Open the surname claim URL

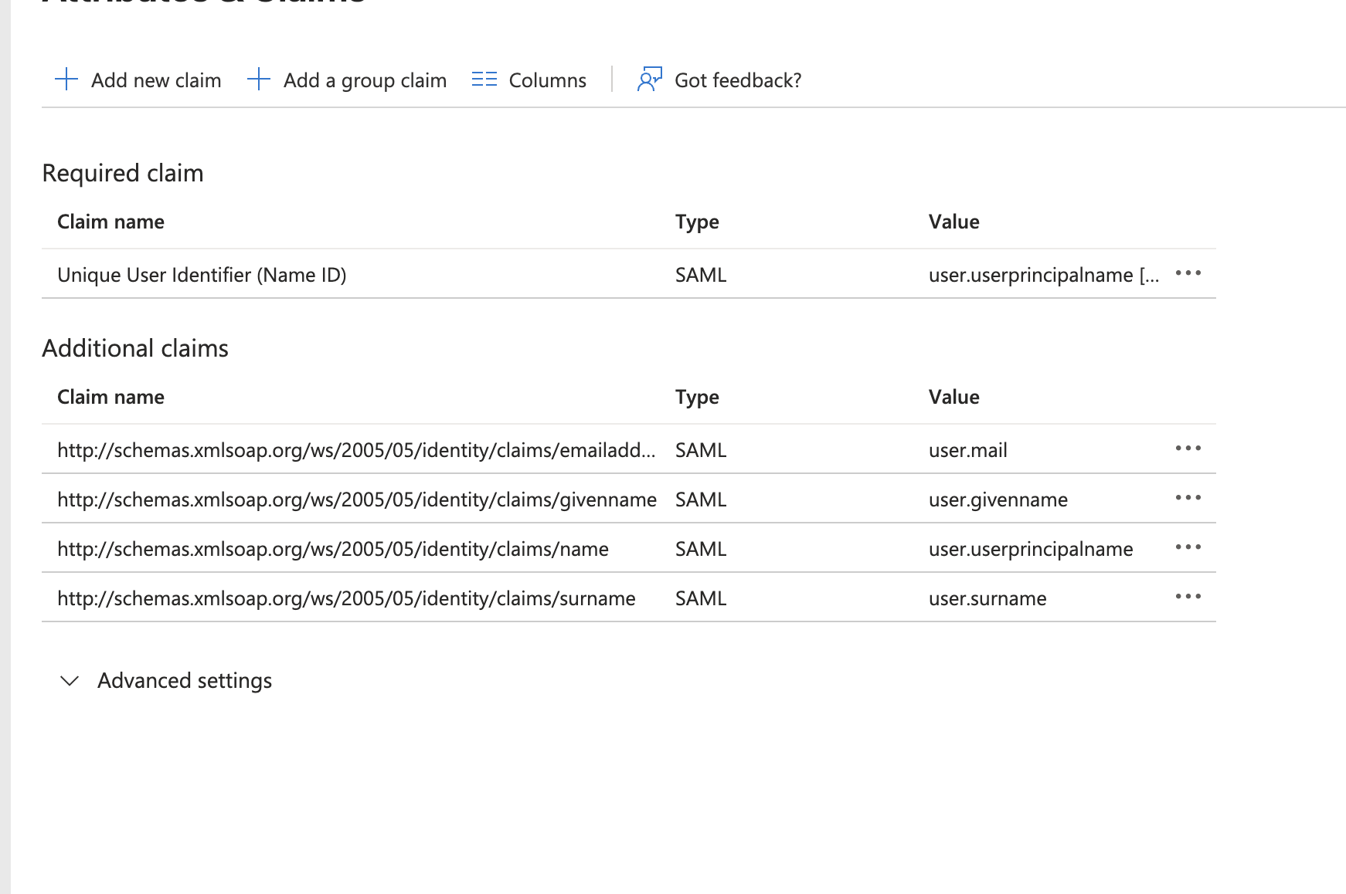click(x=346, y=598)
